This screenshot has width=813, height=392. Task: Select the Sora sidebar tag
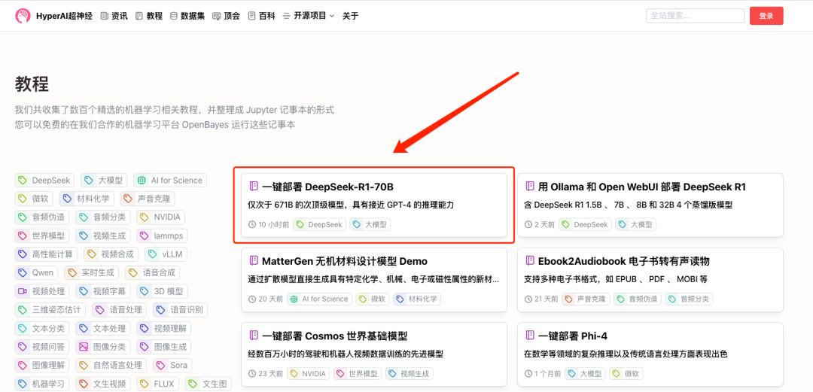(x=172, y=366)
